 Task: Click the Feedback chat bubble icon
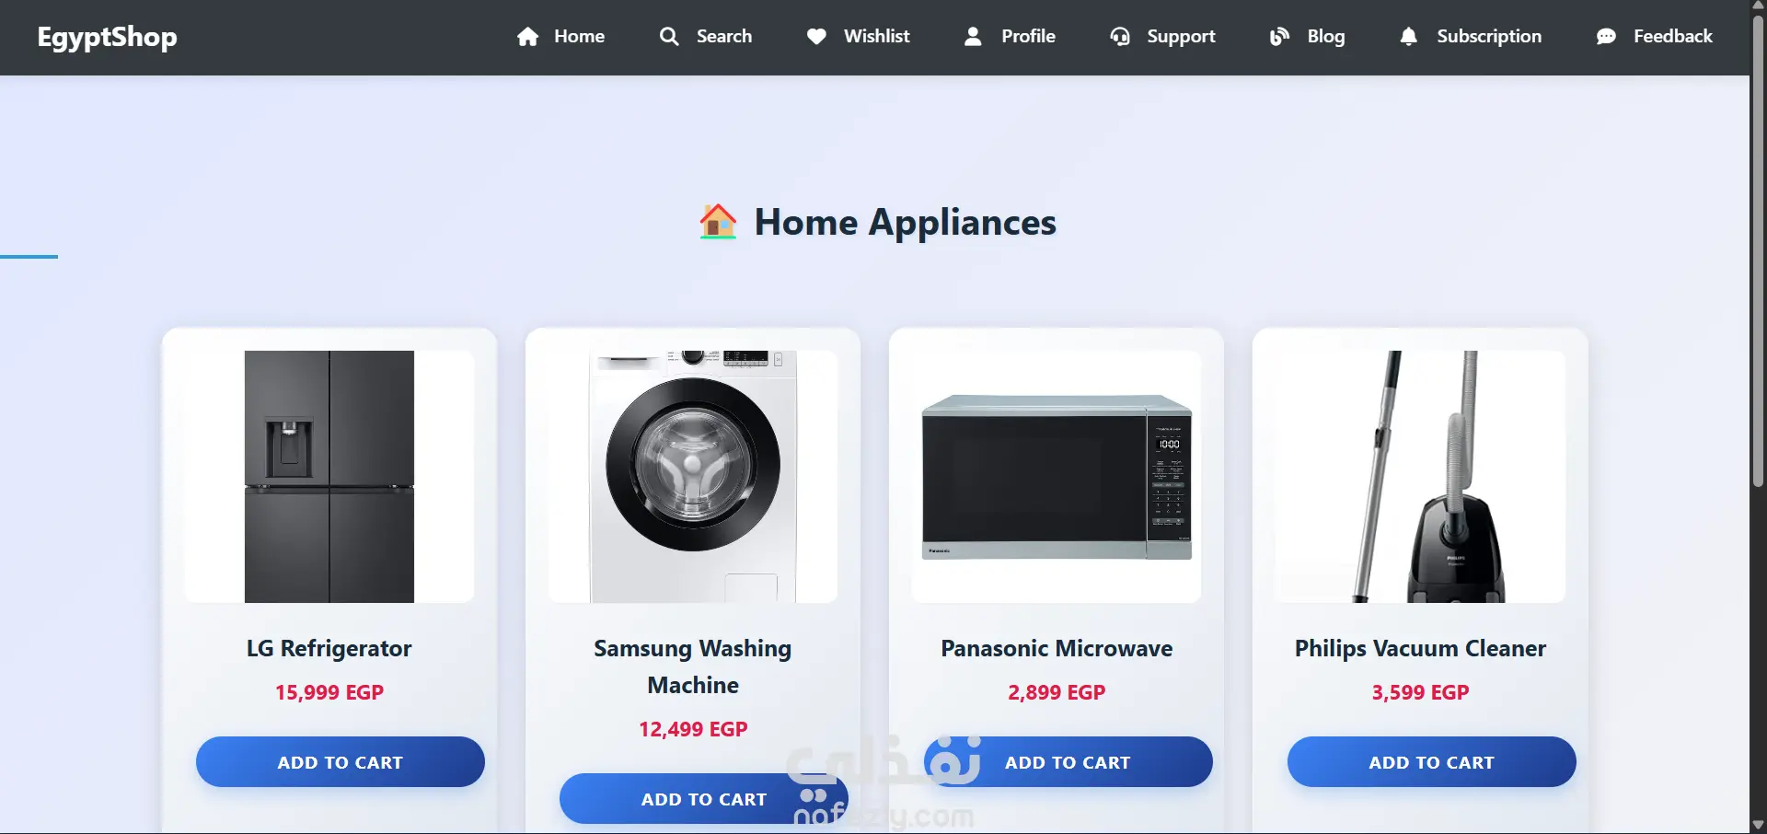tap(1606, 37)
